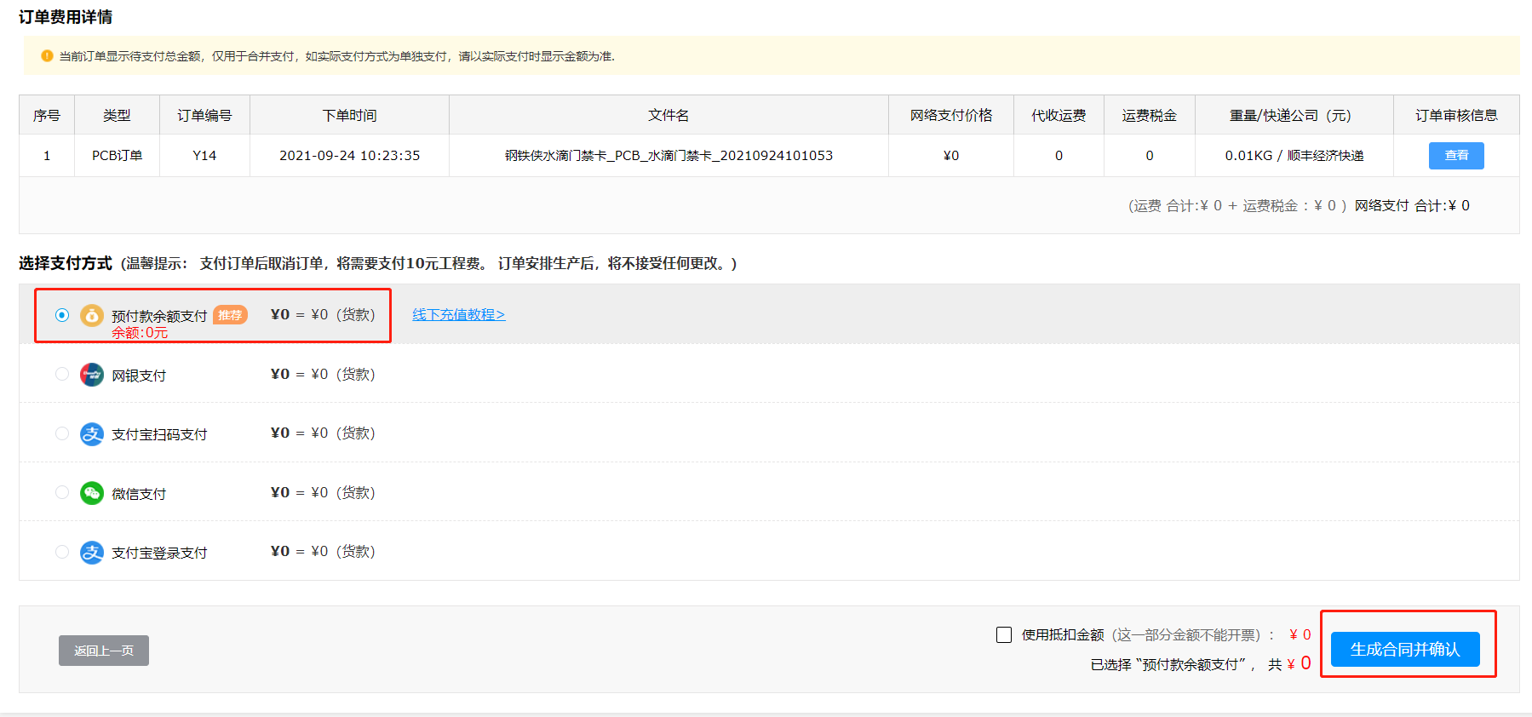Click the 代收运费 column header
This screenshot has height=717, width=1532.
click(x=1059, y=115)
